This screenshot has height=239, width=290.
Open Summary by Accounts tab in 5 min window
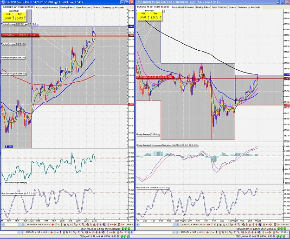point(113,7)
